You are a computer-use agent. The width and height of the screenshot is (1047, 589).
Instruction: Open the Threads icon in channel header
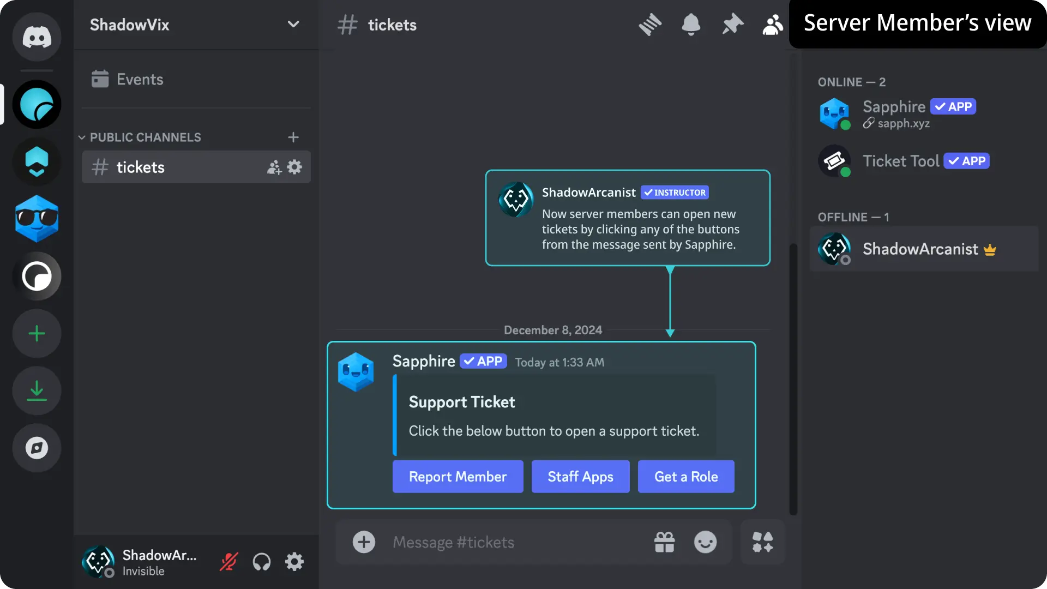point(650,25)
